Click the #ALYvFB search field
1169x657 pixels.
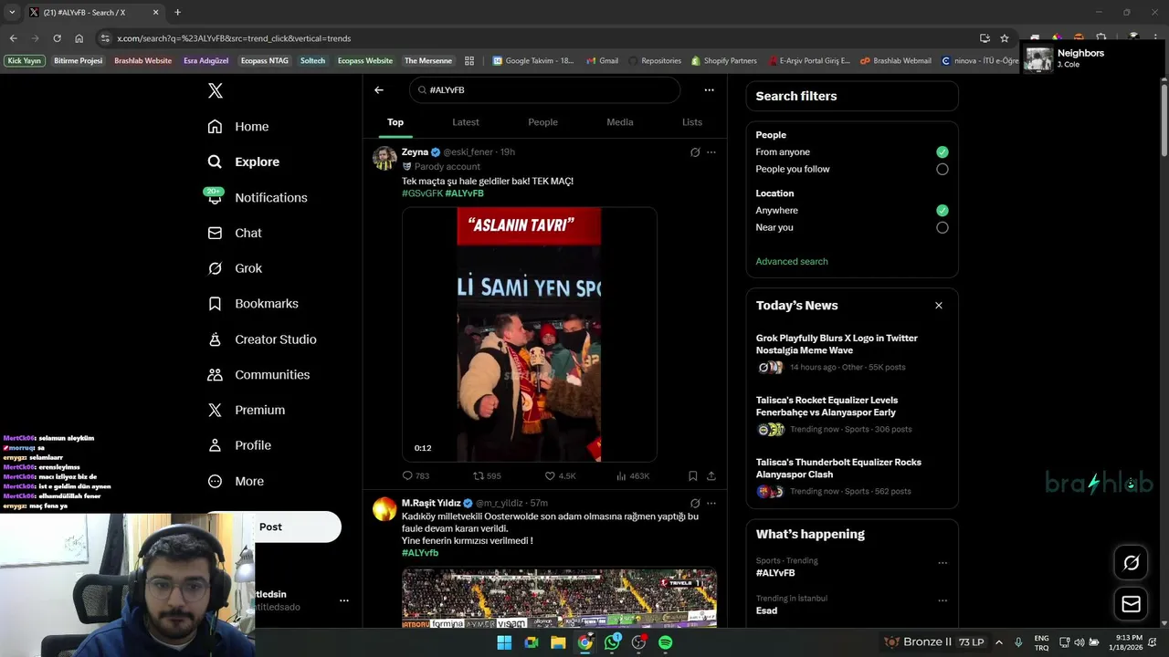pyautogui.click(x=545, y=90)
